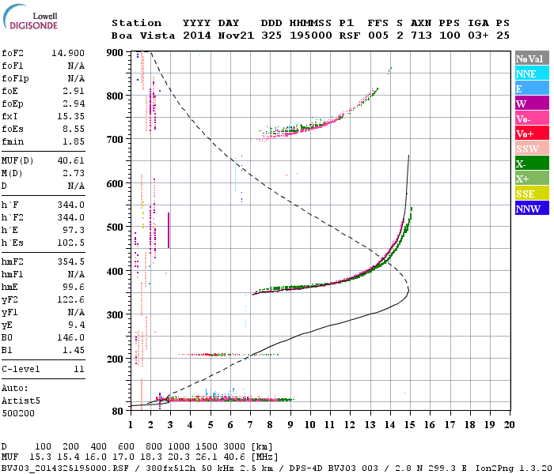Select the NNE cyan legend swatch
Screen dimensions: 554x474
[x=532, y=73]
